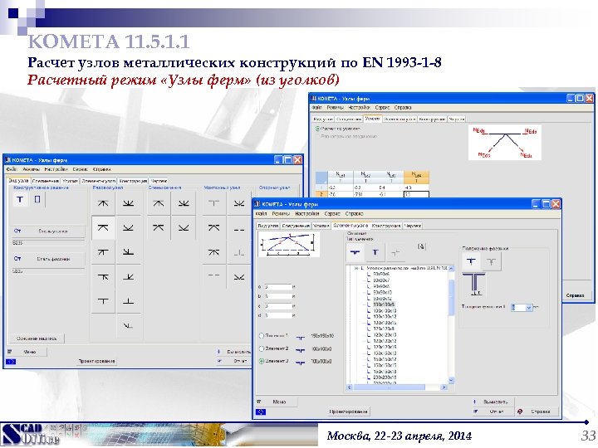598x448 pixels.
Task: Collapse the Уголок равнополочный tree node
Action: coord(356,268)
